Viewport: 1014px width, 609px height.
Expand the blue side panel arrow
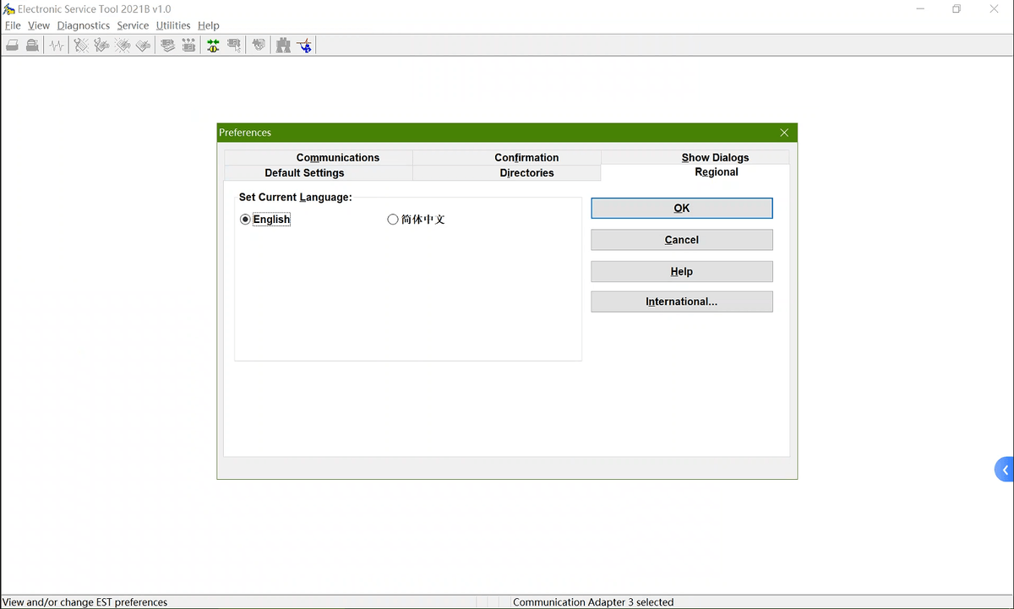pyautogui.click(x=1004, y=470)
